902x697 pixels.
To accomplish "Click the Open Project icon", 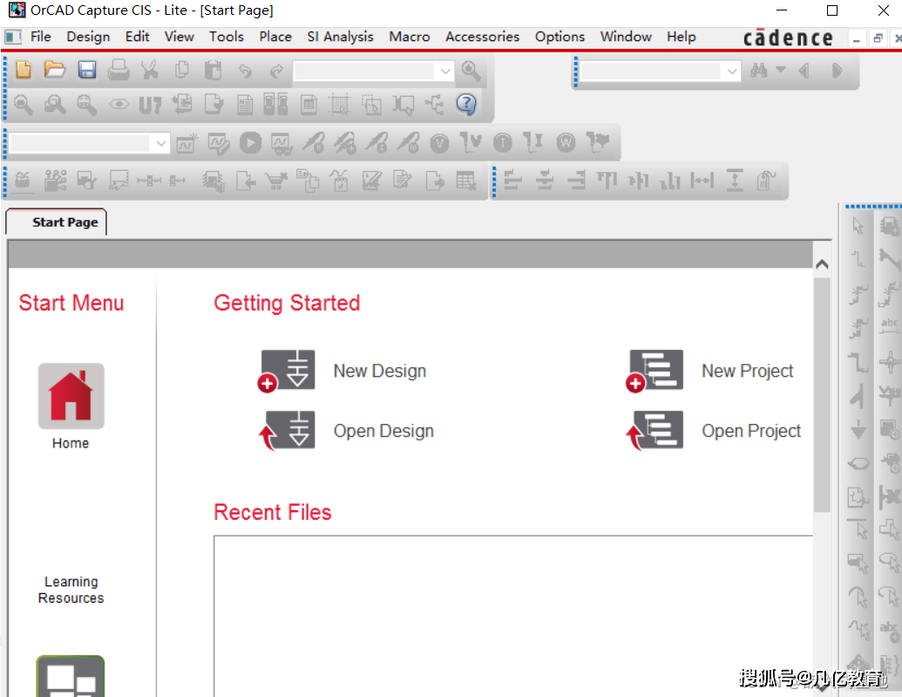I will pos(654,431).
